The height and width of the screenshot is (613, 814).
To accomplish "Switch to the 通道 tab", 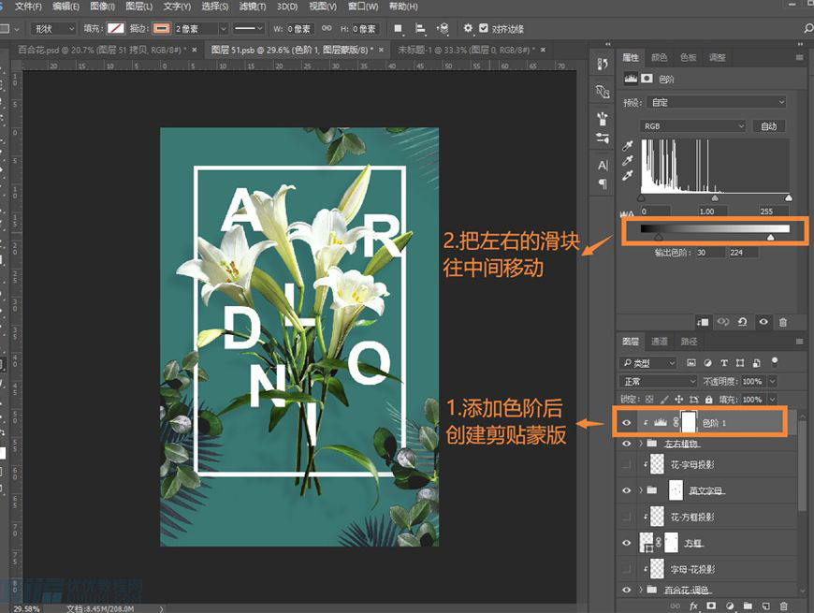I will point(659,342).
